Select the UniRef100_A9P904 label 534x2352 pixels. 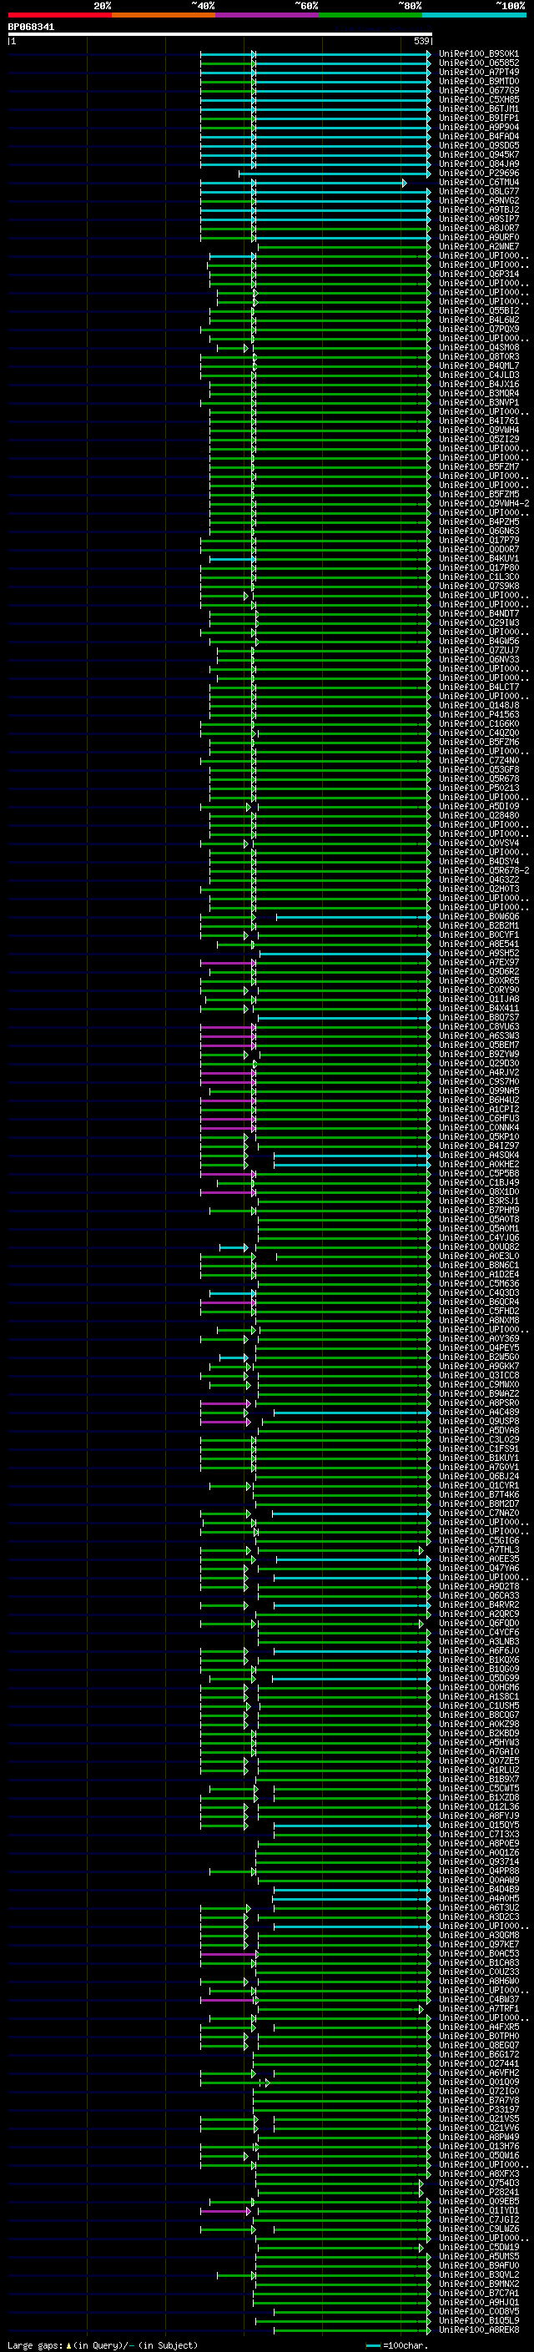tap(478, 127)
